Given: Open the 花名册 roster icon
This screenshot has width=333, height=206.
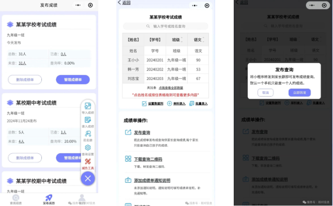Looking at the screenshot, I should (x=88, y=134).
